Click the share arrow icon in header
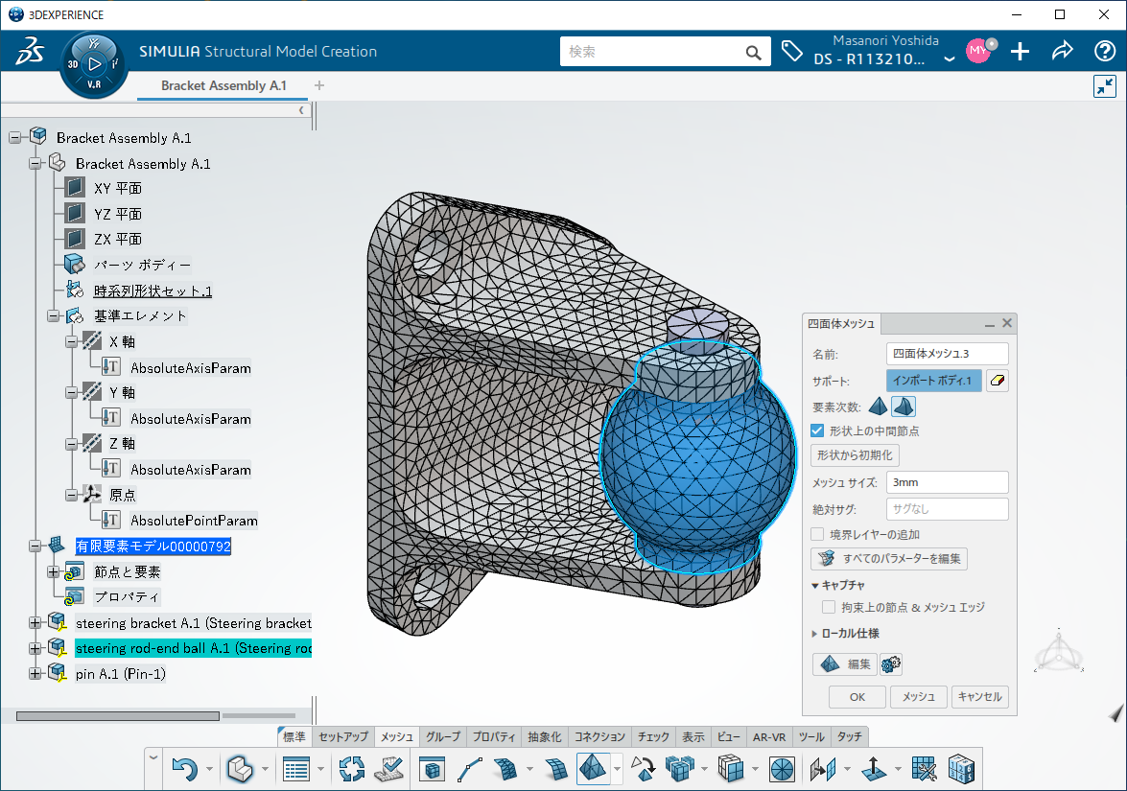Screen dimensions: 1127x791 [1062, 52]
